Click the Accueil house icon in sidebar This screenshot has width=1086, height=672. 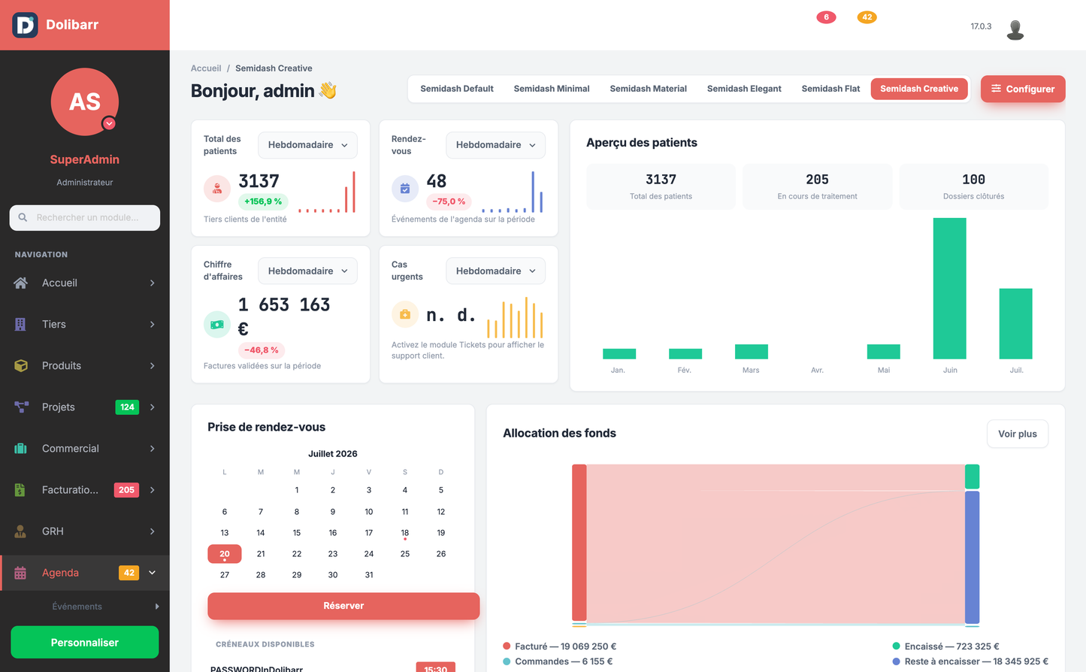[21, 283]
